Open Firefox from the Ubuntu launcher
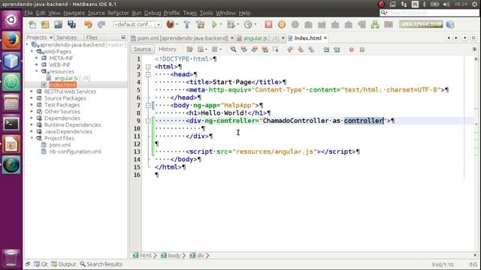The image size is (481, 270). tap(11, 40)
